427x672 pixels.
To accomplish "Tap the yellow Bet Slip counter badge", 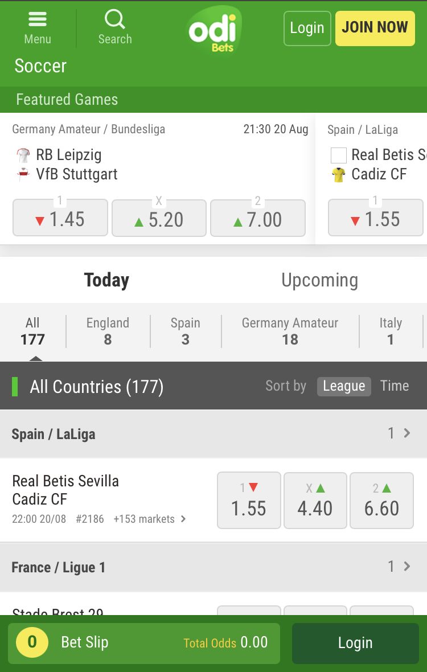I will pos(32,642).
